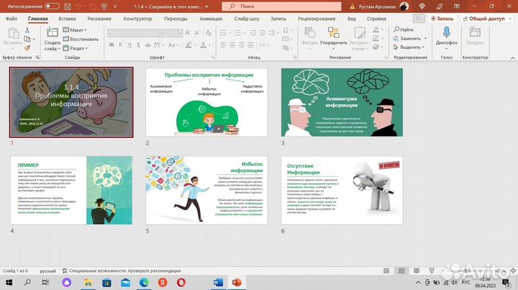Click the Yandex browser taskbar icon
This screenshot has height=290, width=518.
point(162,282)
